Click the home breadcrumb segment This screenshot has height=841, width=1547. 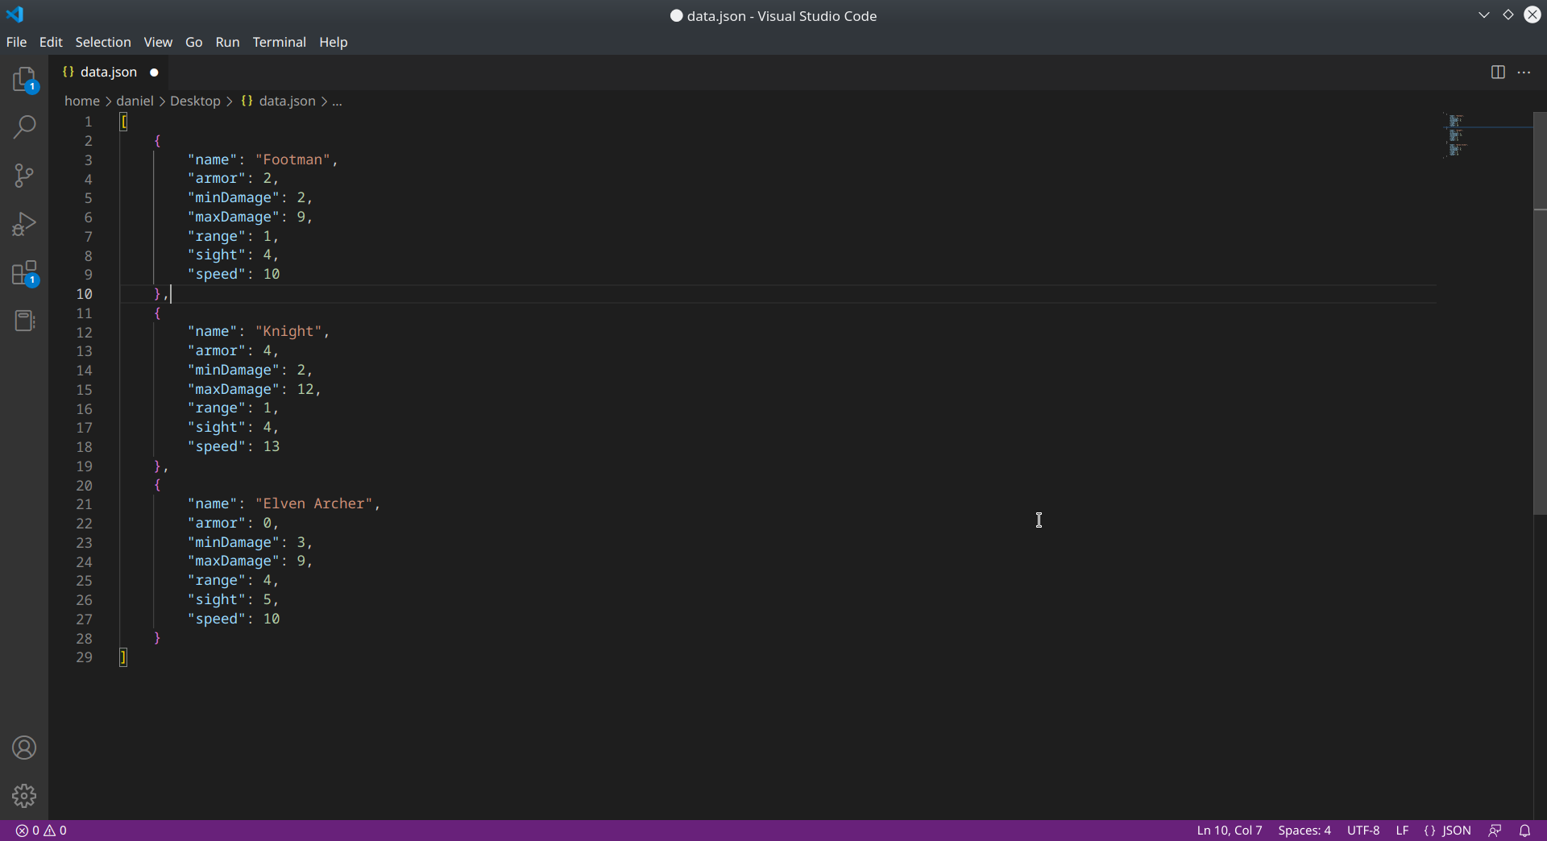(x=82, y=101)
